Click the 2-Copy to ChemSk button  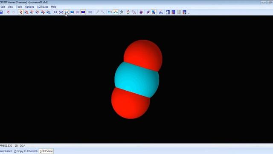pos(26,151)
